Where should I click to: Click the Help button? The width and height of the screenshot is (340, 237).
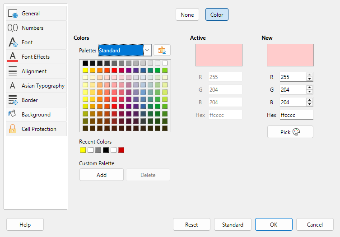click(x=25, y=225)
